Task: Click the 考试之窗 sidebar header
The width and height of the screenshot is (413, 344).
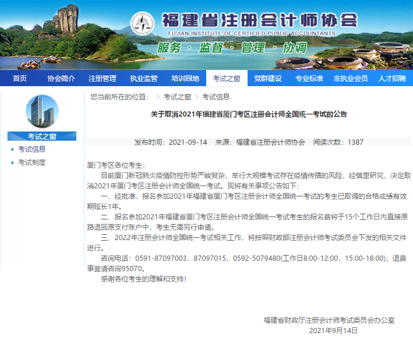Action: (x=42, y=136)
